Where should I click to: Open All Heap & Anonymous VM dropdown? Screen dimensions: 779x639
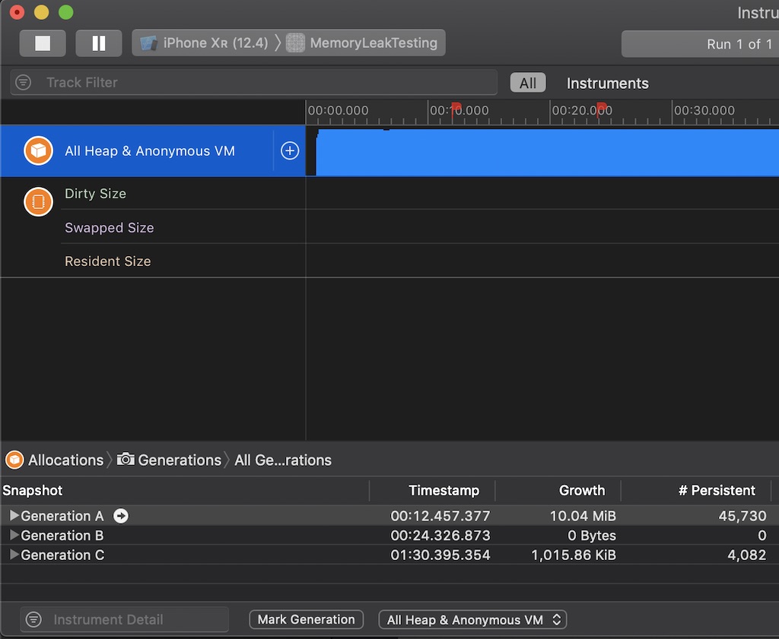[472, 619]
